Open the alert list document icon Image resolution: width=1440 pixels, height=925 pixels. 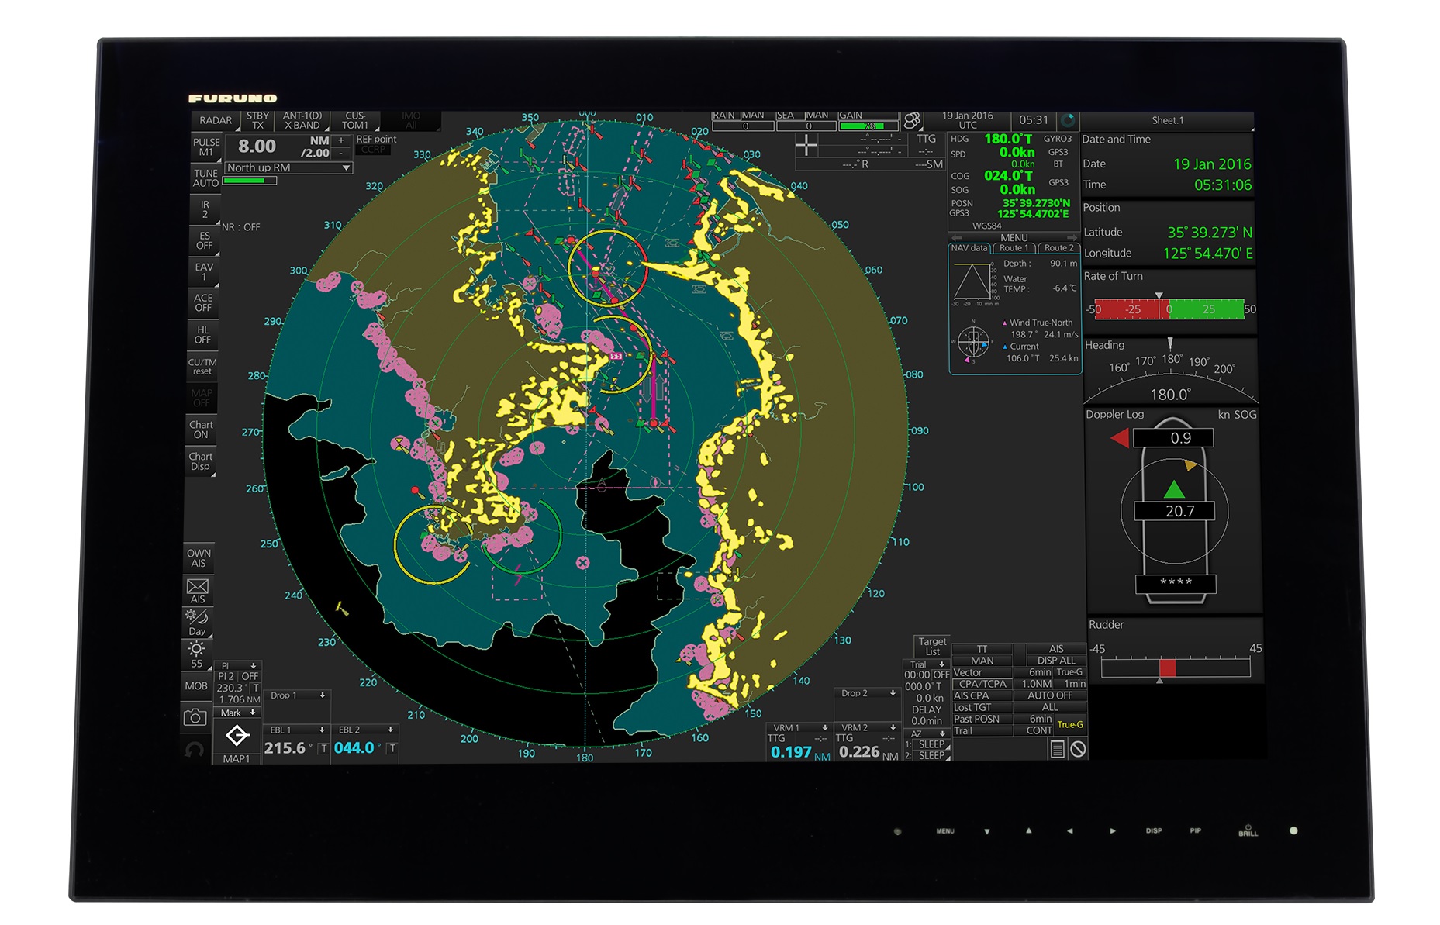point(1056,749)
